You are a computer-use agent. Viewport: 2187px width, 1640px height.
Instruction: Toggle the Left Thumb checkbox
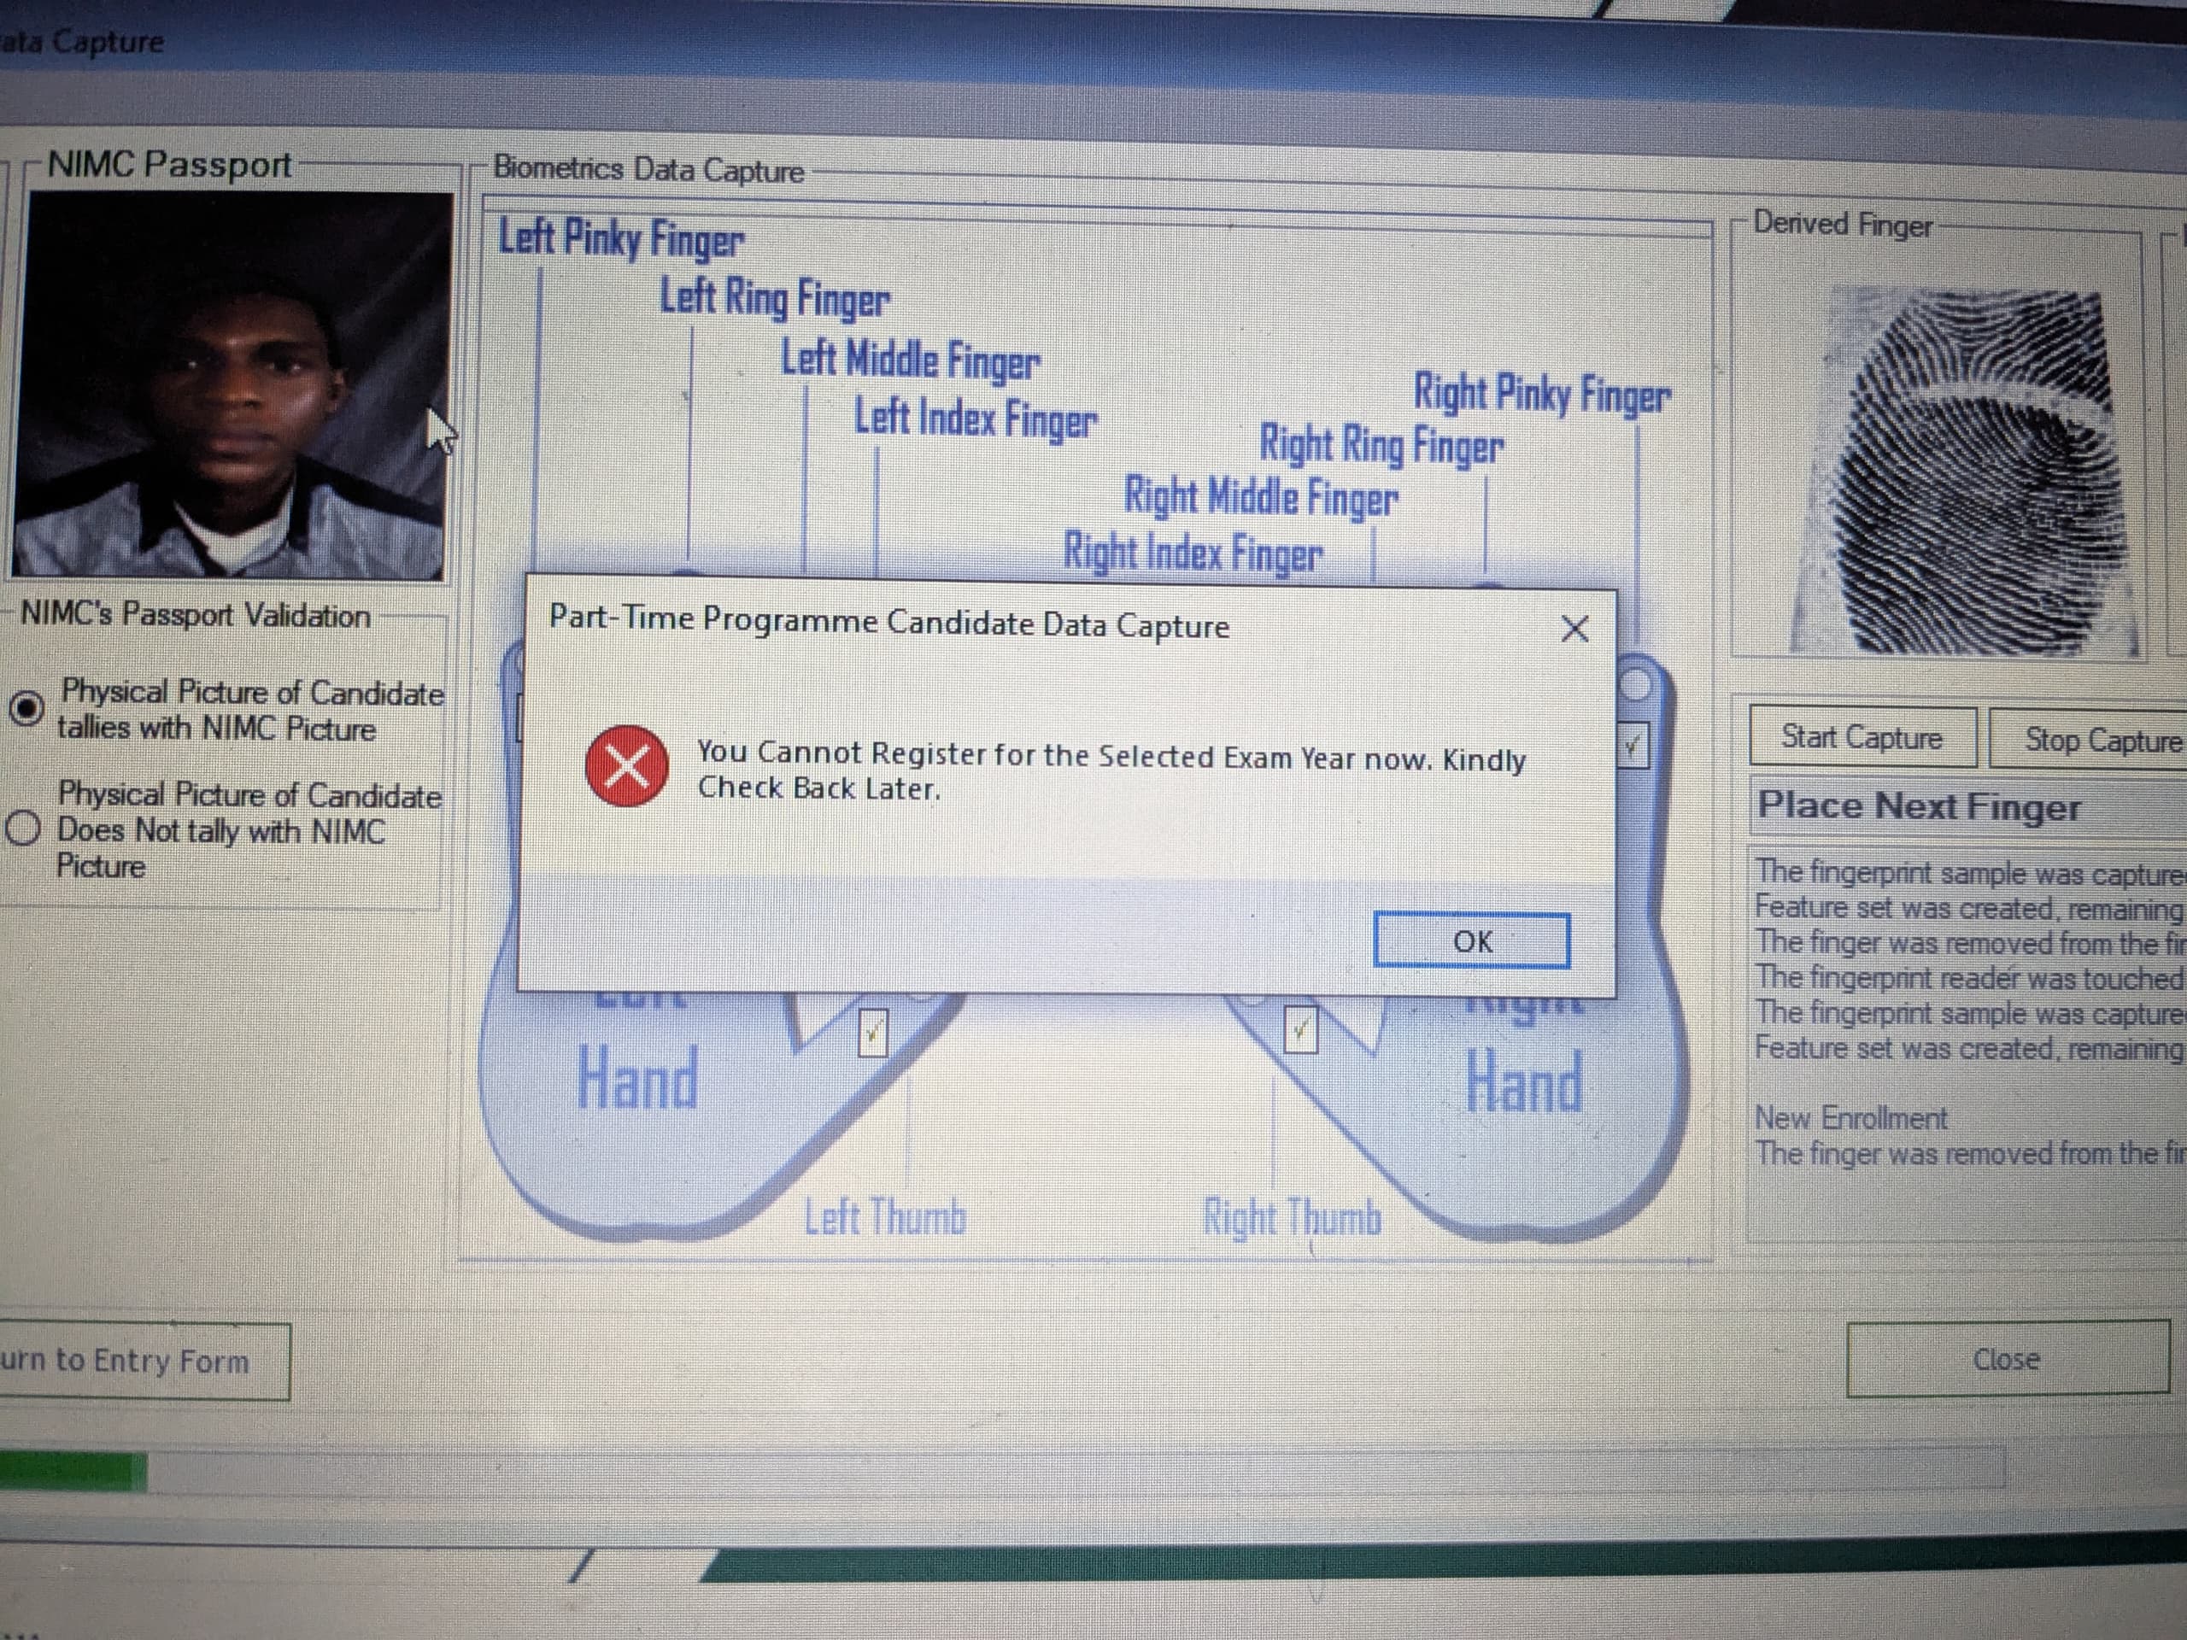[x=872, y=1033]
